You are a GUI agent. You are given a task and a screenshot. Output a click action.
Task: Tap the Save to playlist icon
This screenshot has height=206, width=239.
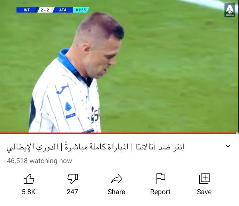pos(204,179)
